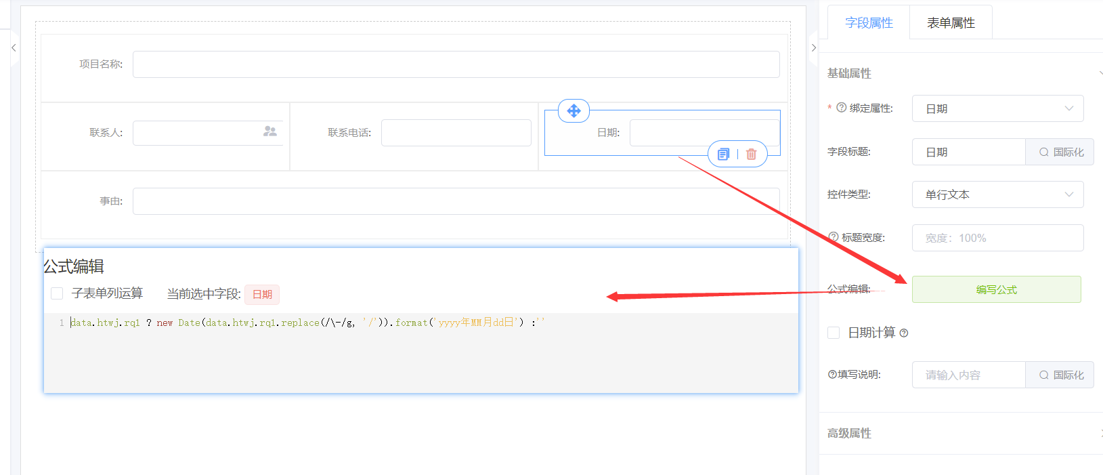Switch to the 表单属性 tab
This screenshot has width=1103, height=475.
point(951,23)
